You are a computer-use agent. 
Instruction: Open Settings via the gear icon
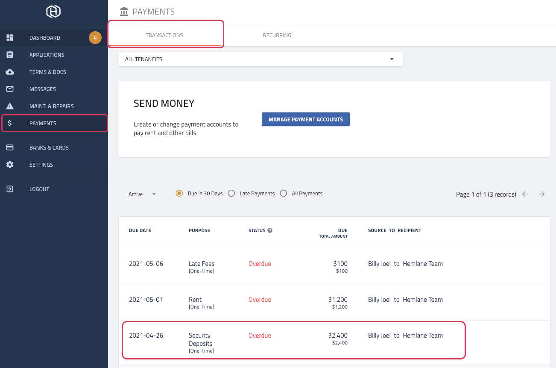click(10, 165)
